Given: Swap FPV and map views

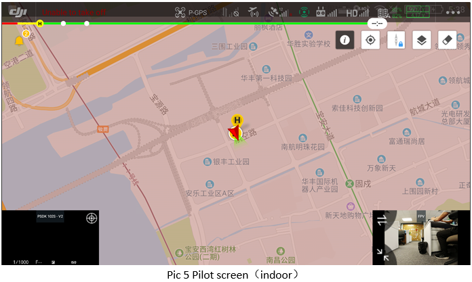Looking at the screenshot, I should [382, 220].
